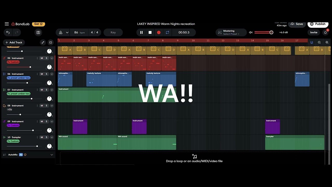Solo track 05 Instrument
The width and height of the screenshot is (332, 187).
pos(46,58)
